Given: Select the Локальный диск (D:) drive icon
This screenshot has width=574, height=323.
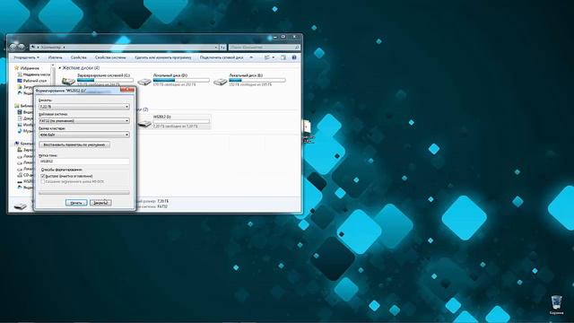Looking at the screenshot, I should [144, 82].
